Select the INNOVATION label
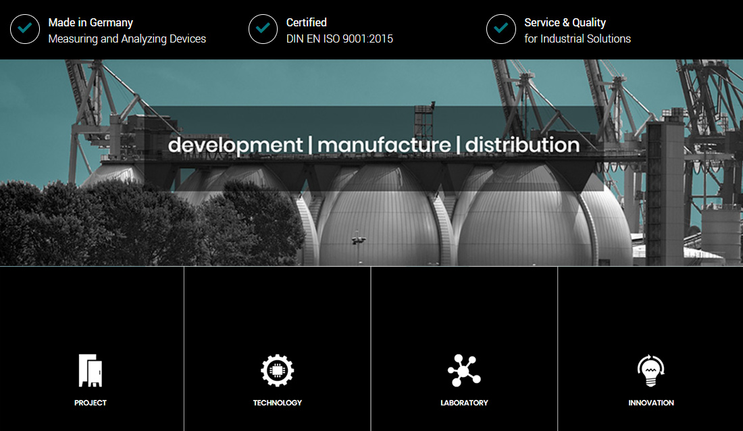Image resolution: width=743 pixels, height=431 pixels. tap(651, 403)
